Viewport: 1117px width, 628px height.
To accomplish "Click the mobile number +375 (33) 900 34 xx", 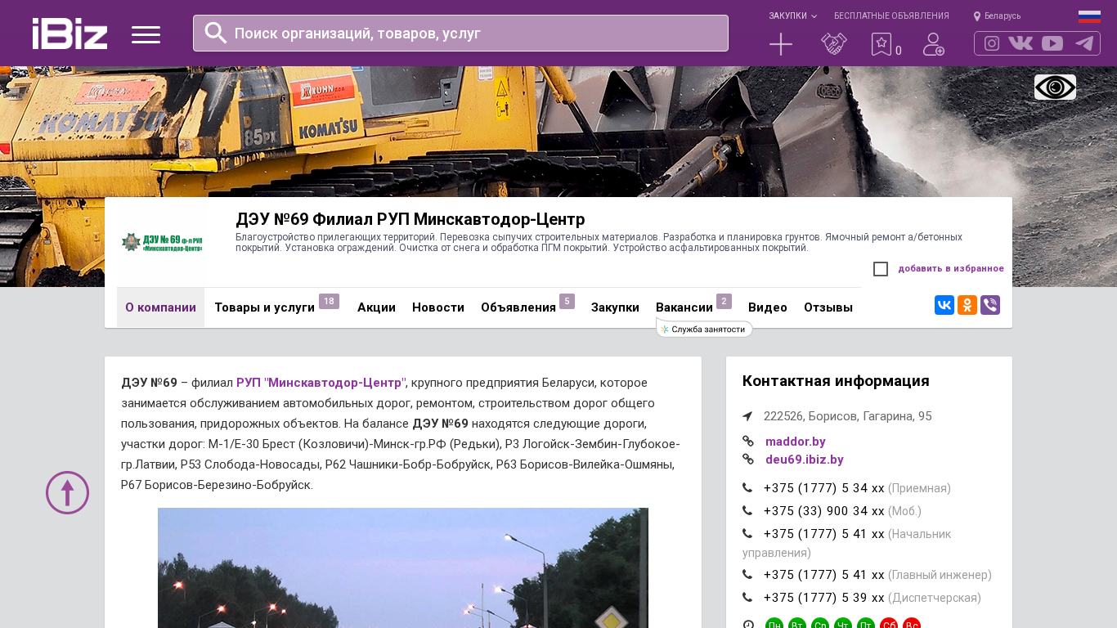I will click(x=824, y=511).
